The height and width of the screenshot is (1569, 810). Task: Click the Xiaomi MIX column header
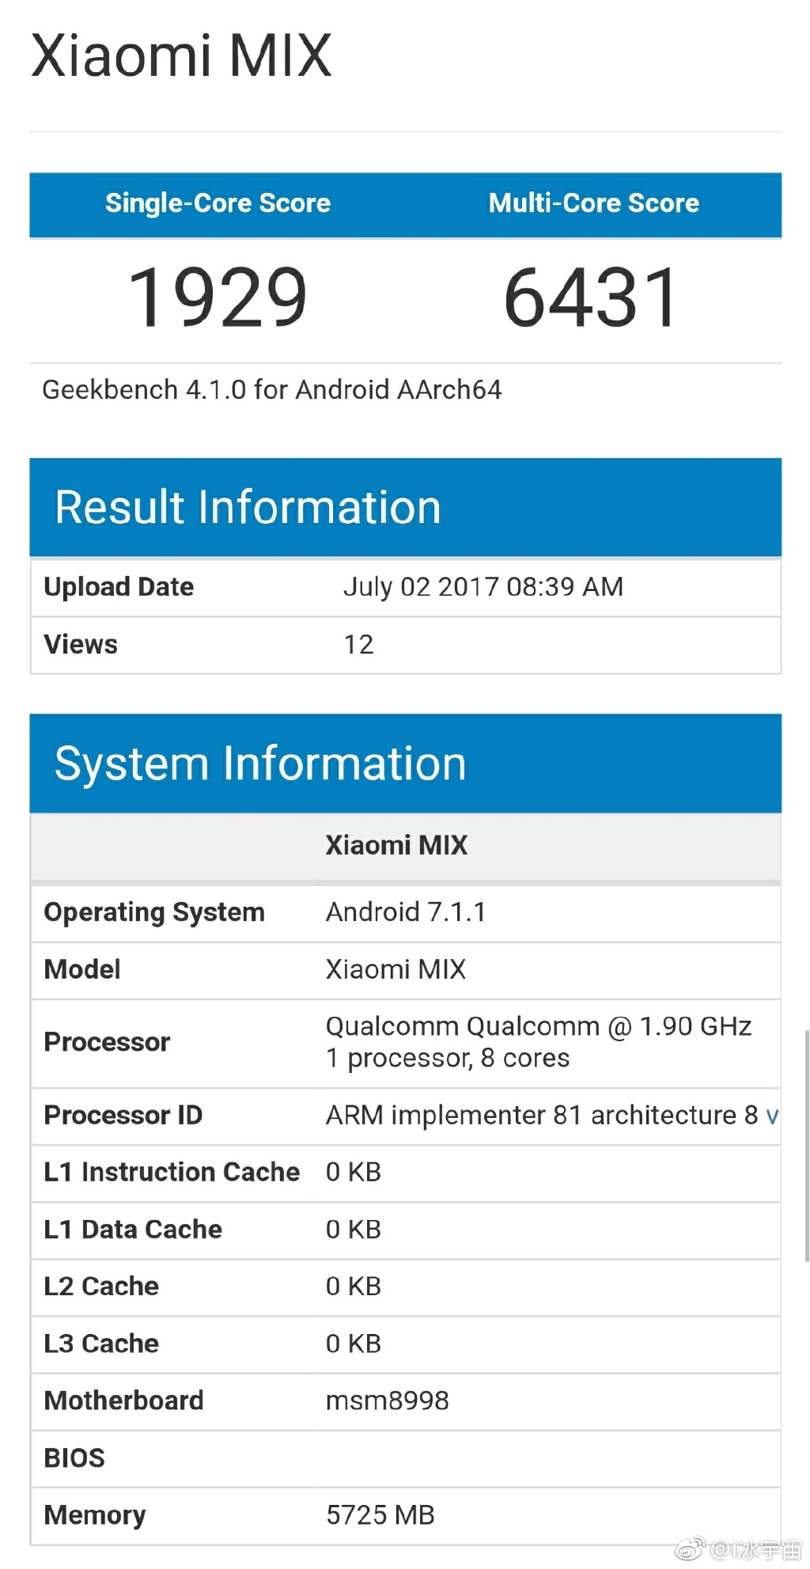pyautogui.click(x=396, y=845)
